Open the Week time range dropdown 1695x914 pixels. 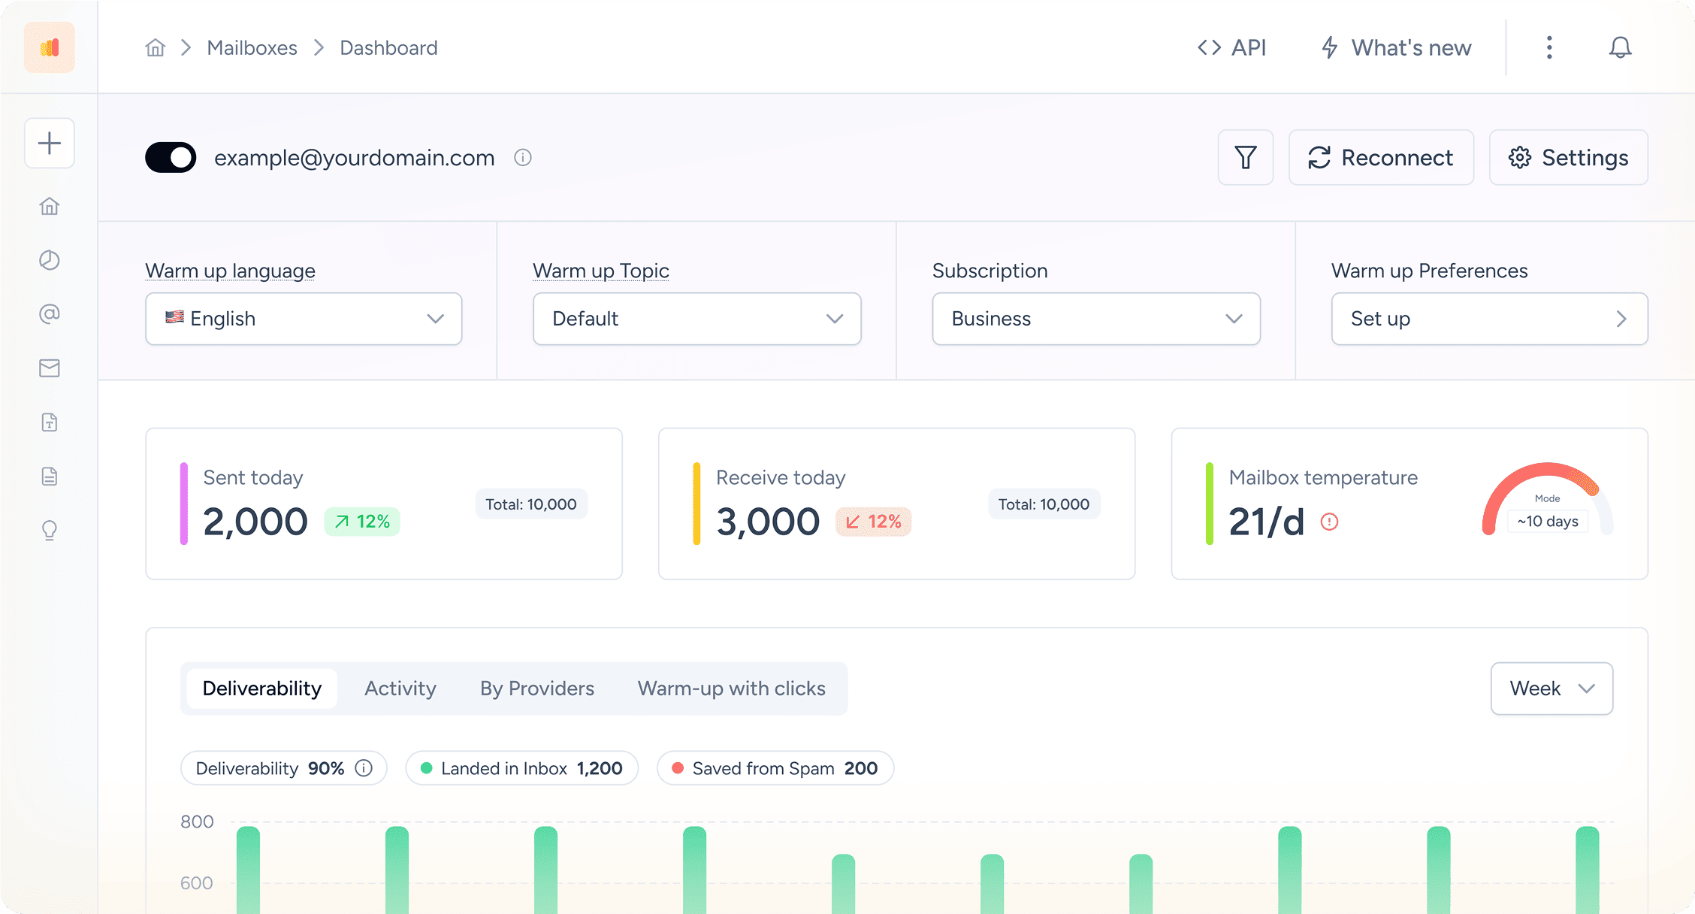click(1552, 689)
